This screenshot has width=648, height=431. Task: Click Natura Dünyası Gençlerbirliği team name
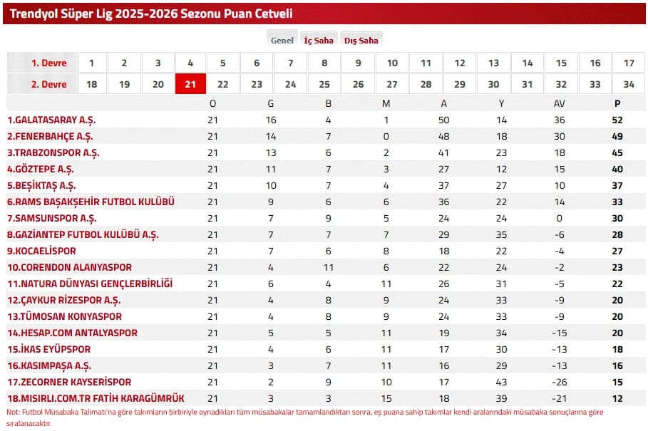(90, 284)
